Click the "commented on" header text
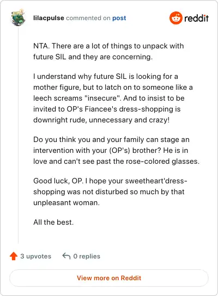The image size is (218, 296). [88, 18]
